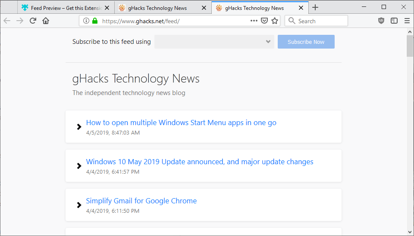414x236 pixels.
Task: Open 'How to open multiple Windows Start Menu apps' link
Action: click(181, 123)
